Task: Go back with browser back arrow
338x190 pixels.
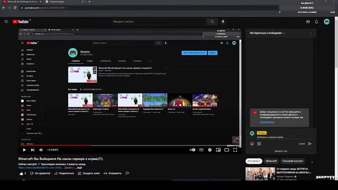Action: click(x=4, y=8)
